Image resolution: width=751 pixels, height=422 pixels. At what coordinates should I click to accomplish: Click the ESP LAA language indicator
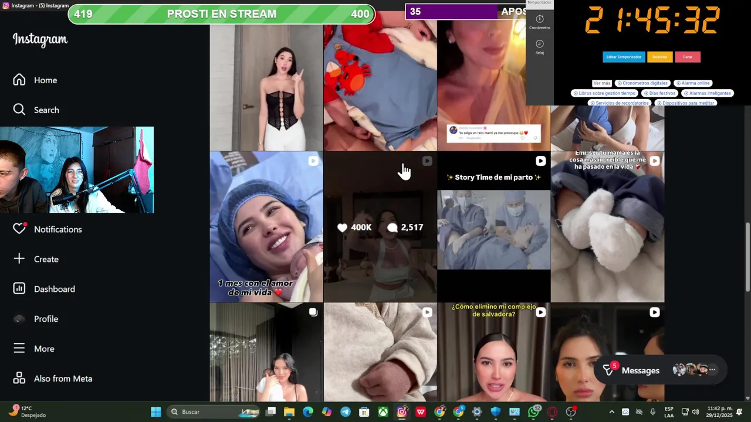coord(669,412)
